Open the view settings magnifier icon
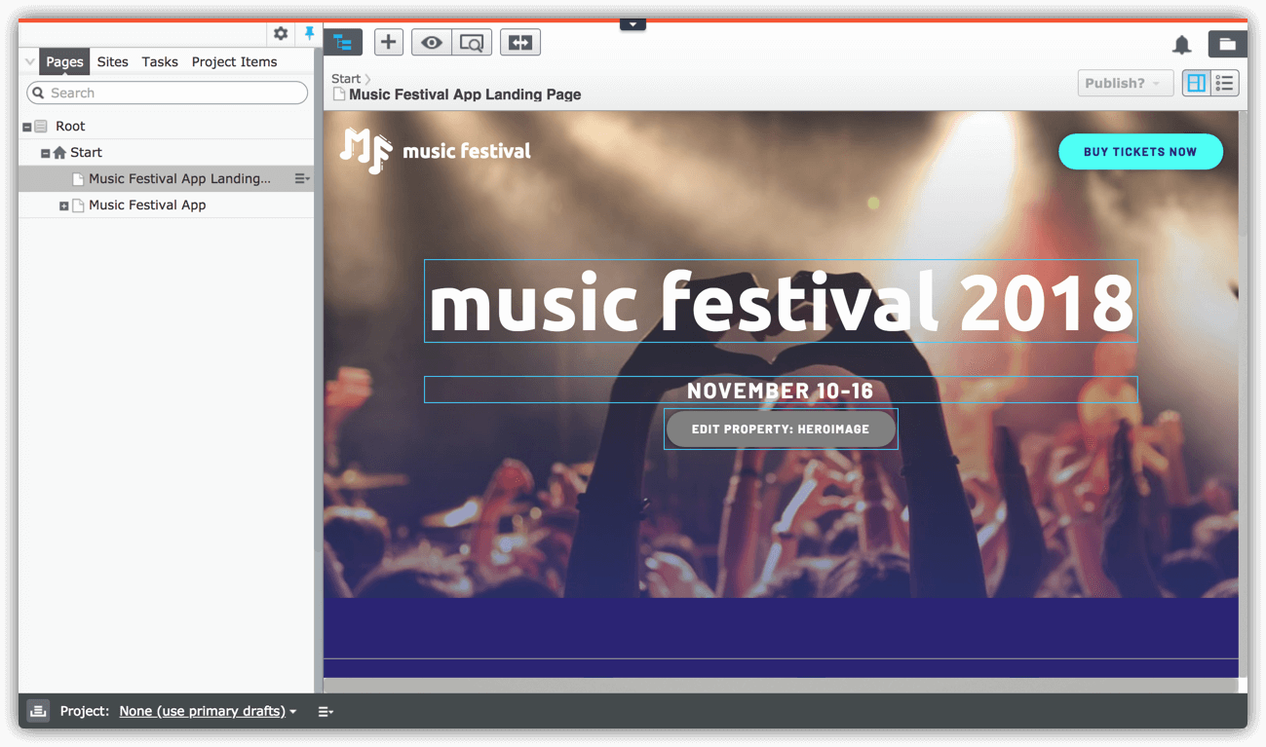This screenshot has width=1266, height=747. [x=472, y=42]
